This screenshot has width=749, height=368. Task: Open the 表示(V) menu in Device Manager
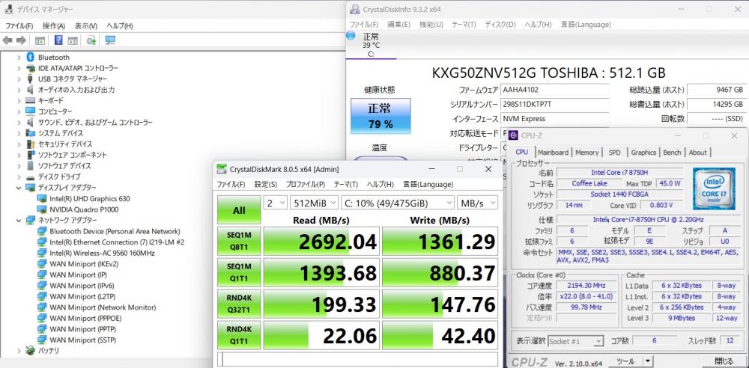click(x=85, y=25)
